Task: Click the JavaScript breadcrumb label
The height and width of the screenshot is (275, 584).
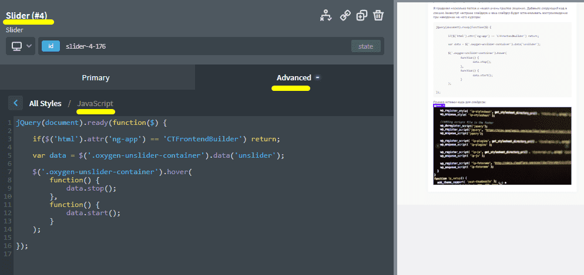Action: [95, 103]
